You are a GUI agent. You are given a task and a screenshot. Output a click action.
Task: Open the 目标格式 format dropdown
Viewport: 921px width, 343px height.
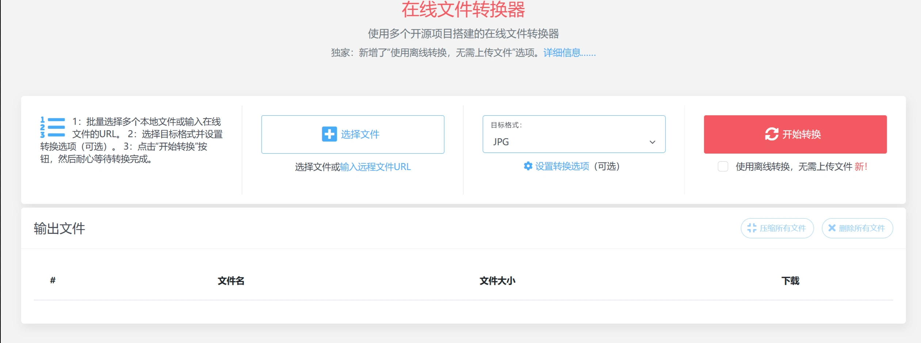573,142
